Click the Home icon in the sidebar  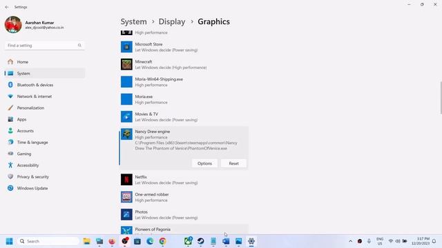(10, 62)
